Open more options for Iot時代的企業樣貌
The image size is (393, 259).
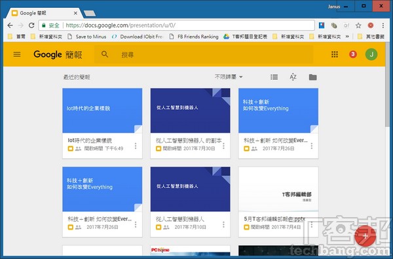point(136,146)
